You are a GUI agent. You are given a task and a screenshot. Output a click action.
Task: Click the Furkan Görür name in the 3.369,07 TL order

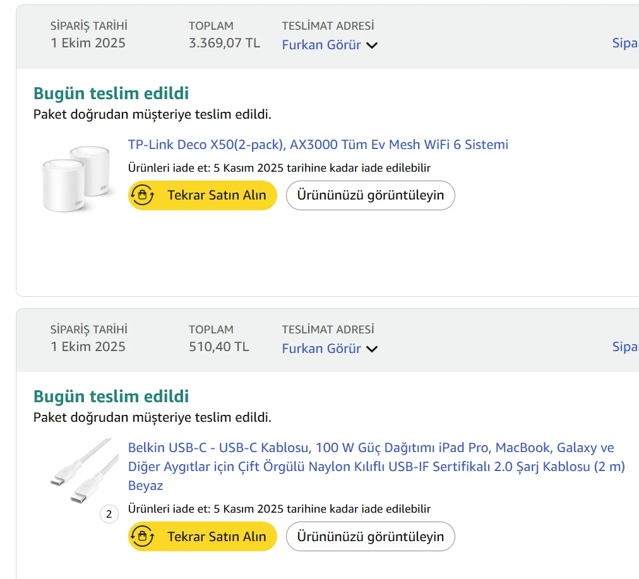tap(321, 45)
